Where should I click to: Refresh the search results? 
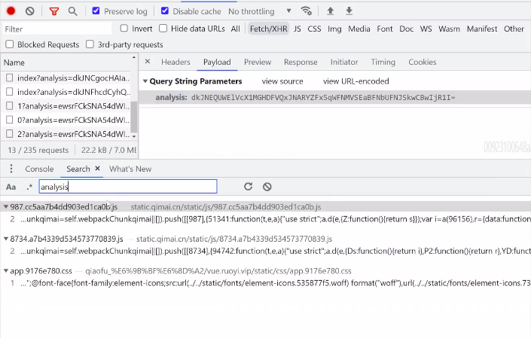pyautogui.click(x=249, y=187)
